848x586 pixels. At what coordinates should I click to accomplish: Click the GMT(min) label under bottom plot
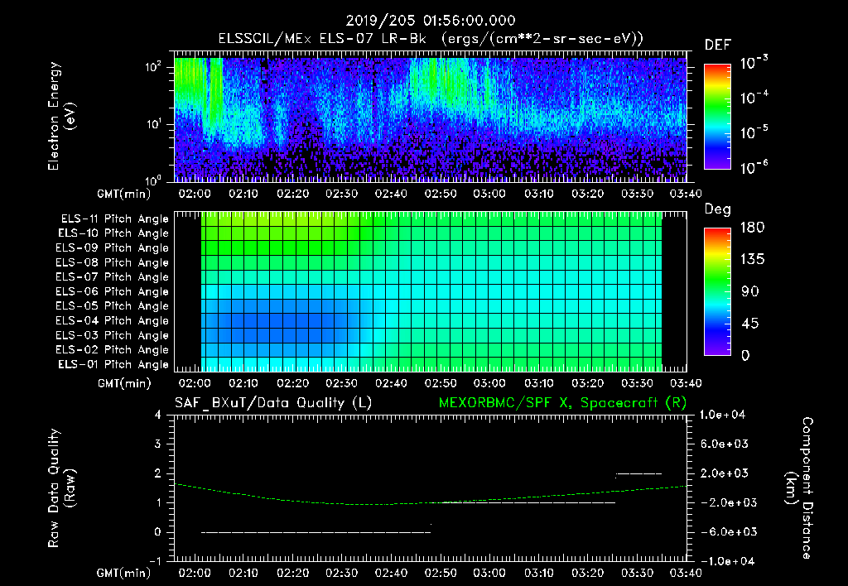[x=124, y=573]
